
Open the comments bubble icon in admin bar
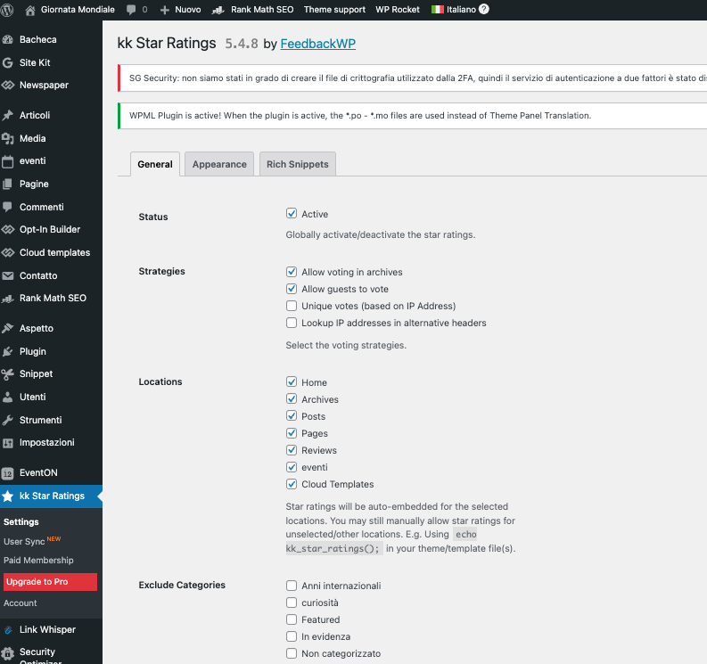click(131, 10)
